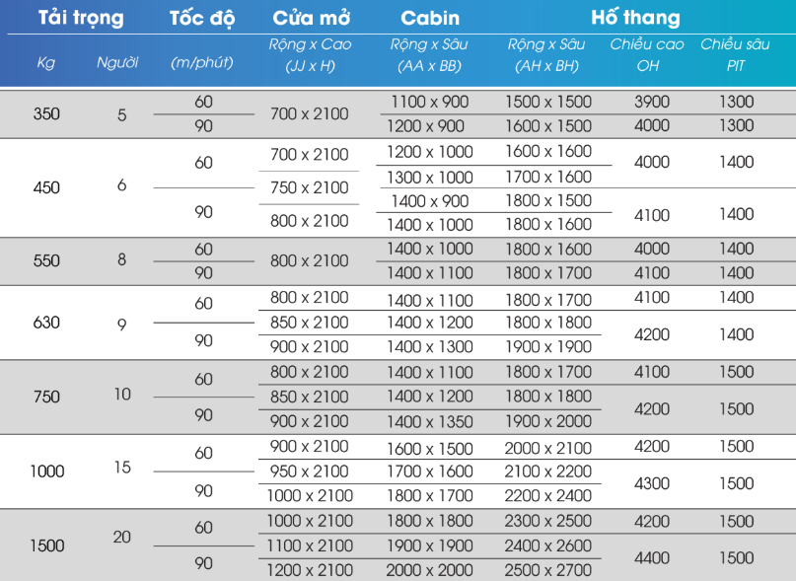796x581 pixels.
Task: Select door size 750 x 2100
Action: (310, 187)
